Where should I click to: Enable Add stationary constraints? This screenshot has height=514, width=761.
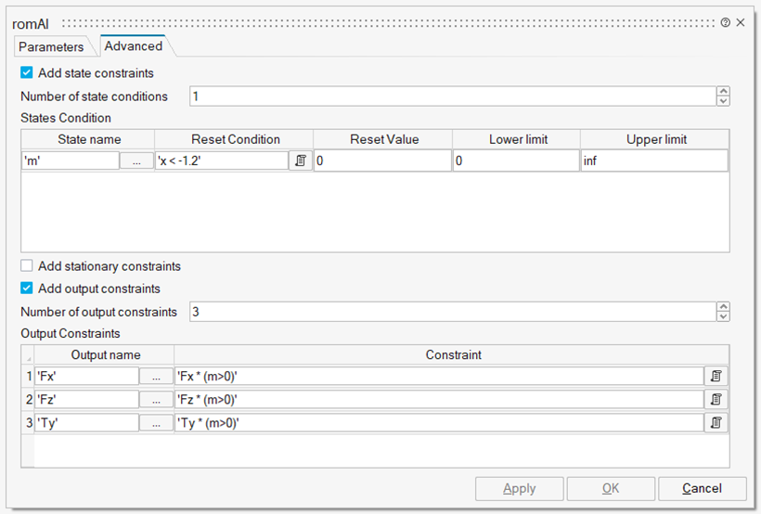coord(27,266)
